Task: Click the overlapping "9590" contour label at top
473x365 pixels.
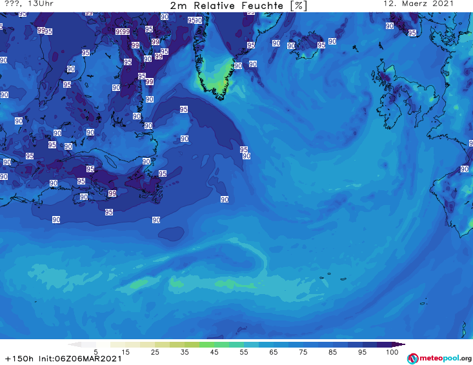Action: tap(195, 20)
